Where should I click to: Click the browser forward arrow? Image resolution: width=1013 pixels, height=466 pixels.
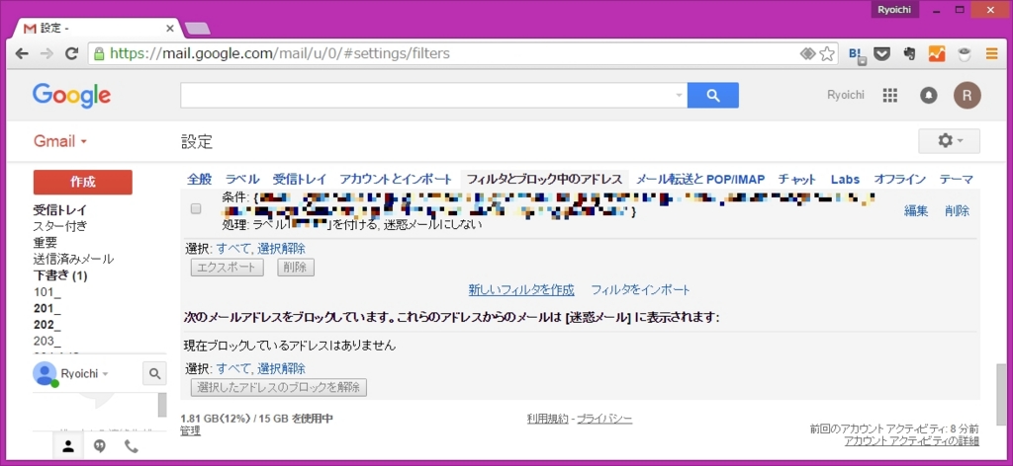click(46, 53)
